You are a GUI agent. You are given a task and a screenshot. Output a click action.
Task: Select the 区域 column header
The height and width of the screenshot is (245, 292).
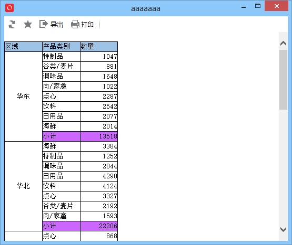click(24, 47)
